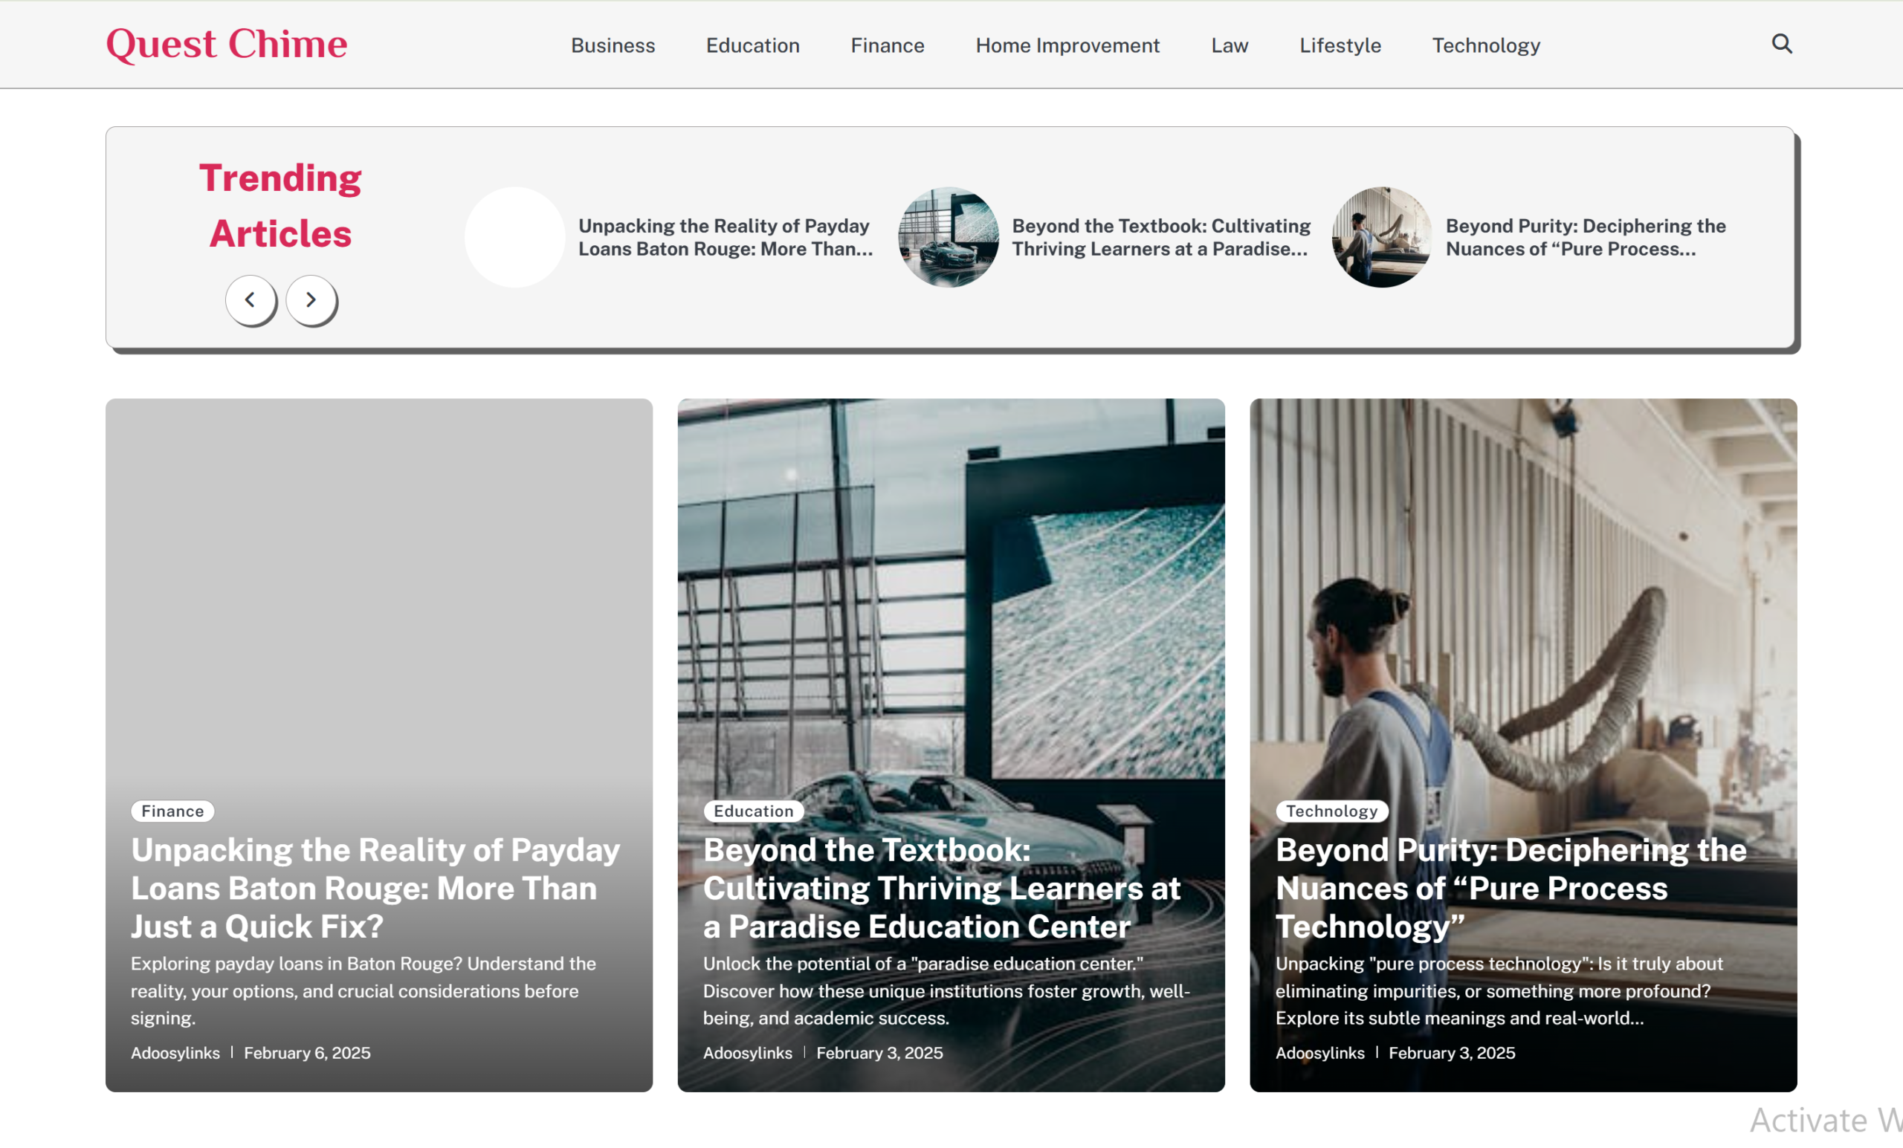1903x1148 pixels.
Task: Open the Lifestyle menu link
Action: tap(1340, 45)
